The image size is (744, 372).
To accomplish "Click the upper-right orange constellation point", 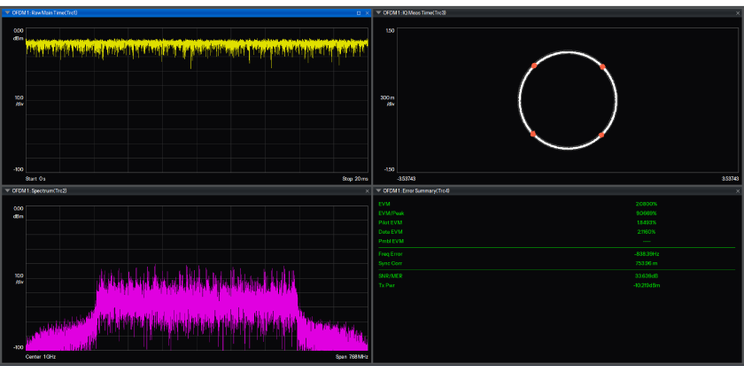I will 602,66.
